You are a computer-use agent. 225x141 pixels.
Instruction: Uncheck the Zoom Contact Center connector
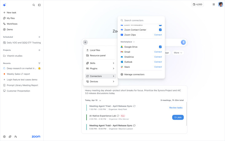(160, 30)
